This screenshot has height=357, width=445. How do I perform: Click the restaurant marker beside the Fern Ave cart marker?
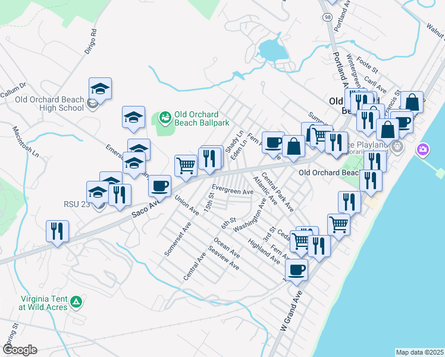[319, 248]
